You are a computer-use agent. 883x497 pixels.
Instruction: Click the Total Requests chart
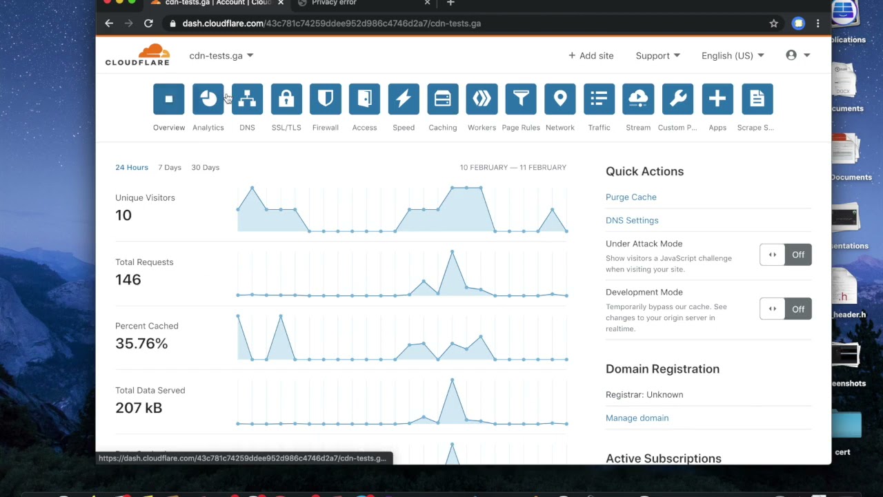point(402,273)
